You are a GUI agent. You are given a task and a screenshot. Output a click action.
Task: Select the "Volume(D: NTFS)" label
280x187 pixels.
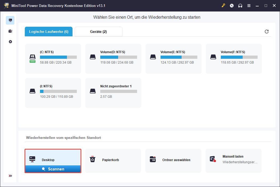pyautogui.click(x=113, y=52)
